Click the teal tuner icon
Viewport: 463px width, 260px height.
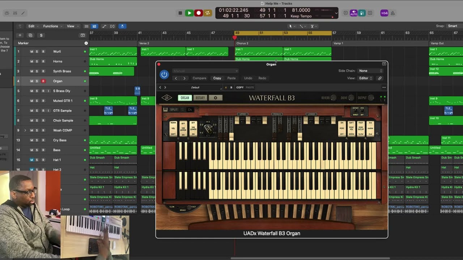click(361, 13)
